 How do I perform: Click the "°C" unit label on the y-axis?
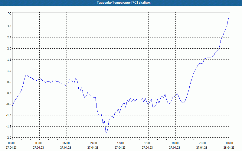[x=10, y=14]
